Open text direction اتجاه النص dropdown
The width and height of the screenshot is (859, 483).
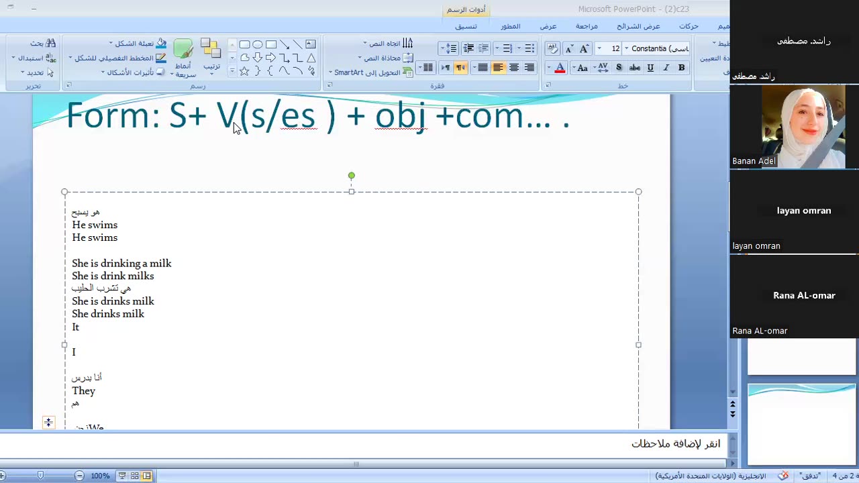tap(389, 44)
